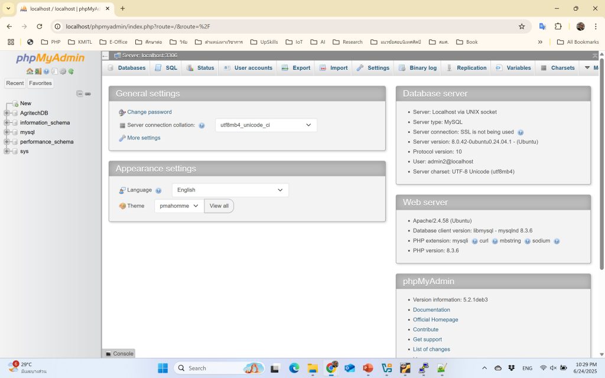
Task: Click the Windows taskbar Search box
Action: point(219,368)
